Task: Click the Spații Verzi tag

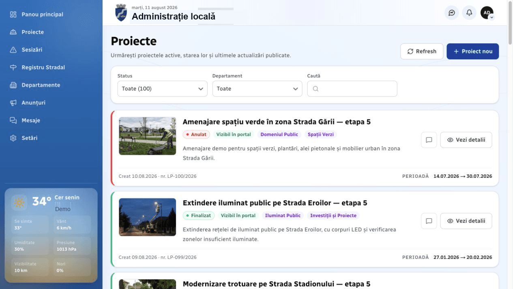Action: click(320, 134)
